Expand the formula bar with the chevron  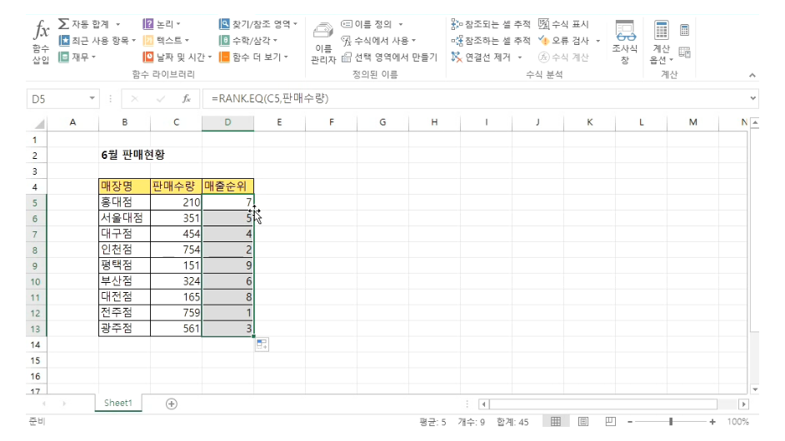click(753, 98)
